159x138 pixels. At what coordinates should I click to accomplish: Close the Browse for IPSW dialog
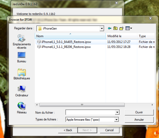[x=150, y=18]
